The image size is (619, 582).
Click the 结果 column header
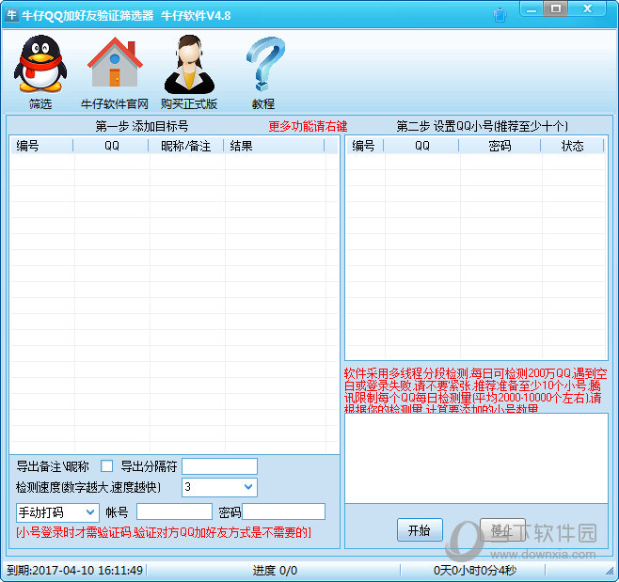click(275, 146)
